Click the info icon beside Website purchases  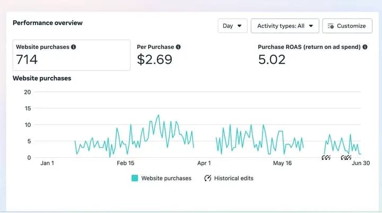click(74, 47)
